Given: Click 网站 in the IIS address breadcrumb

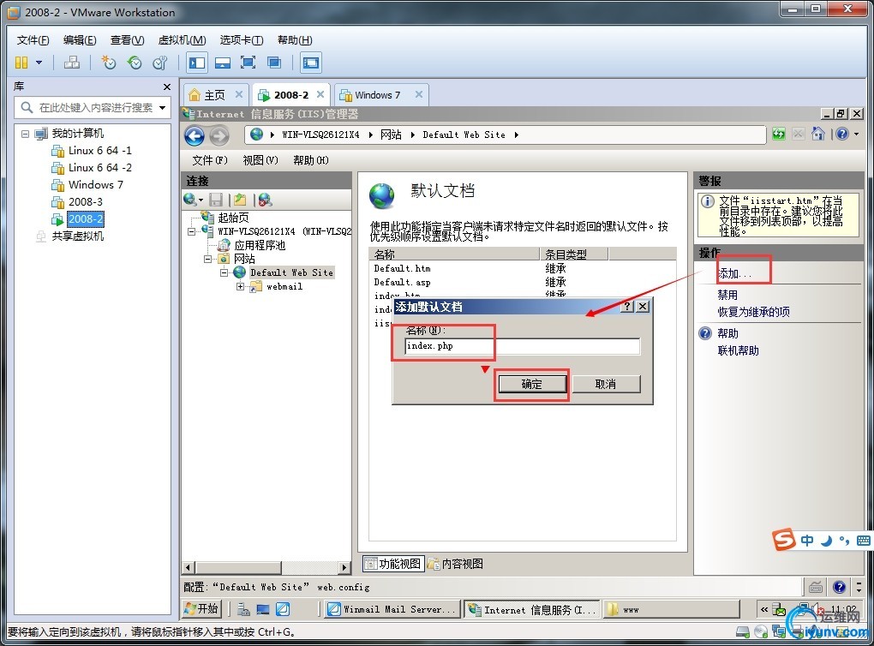Looking at the screenshot, I should pos(391,135).
